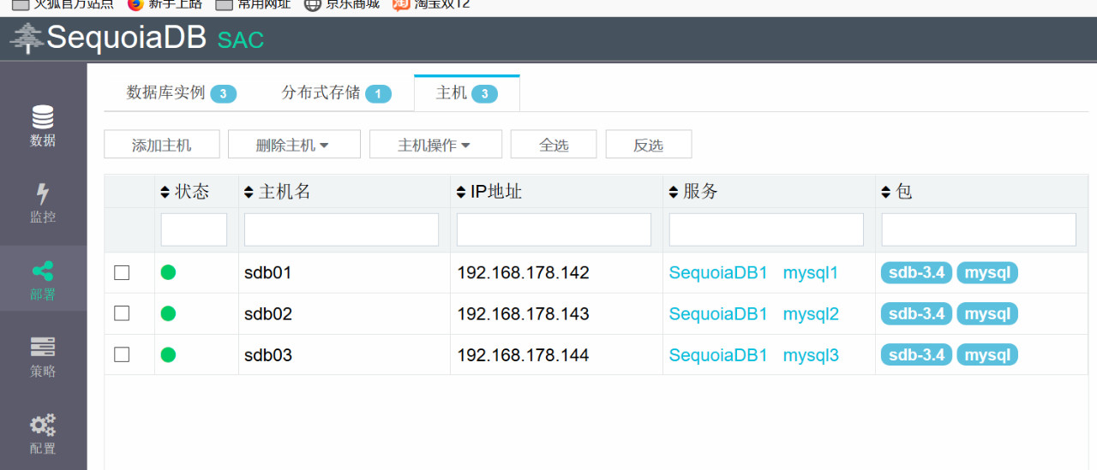Open the 火狐官方站点 bookmark

tap(63, 4)
